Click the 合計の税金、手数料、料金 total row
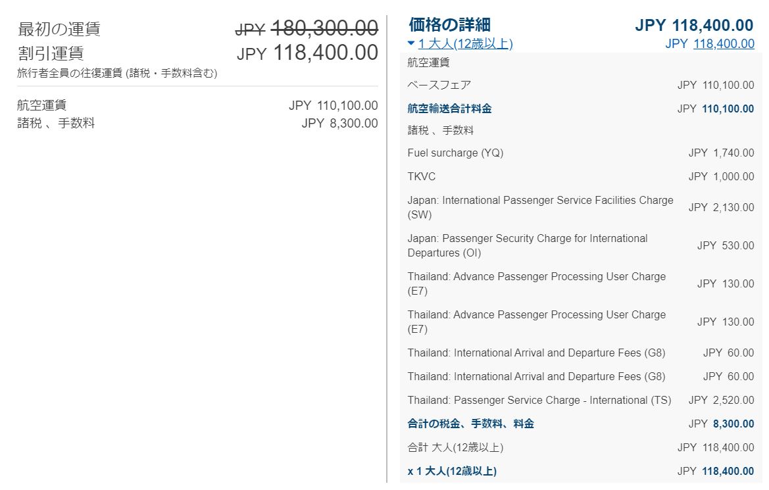The height and width of the screenshot is (490, 769). point(581,424)
